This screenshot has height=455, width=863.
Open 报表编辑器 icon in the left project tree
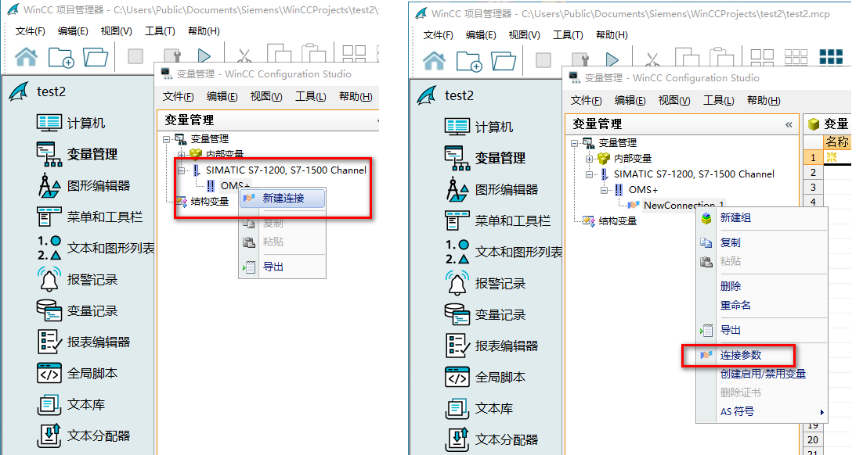point(49,342)
